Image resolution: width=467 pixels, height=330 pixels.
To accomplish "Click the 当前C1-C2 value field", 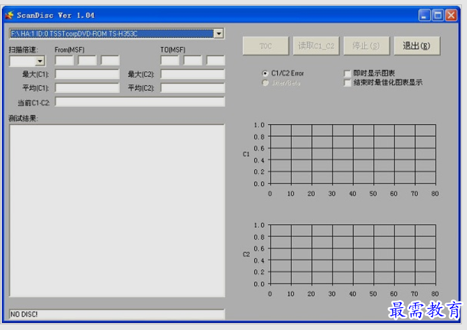I will pos(140,102).
